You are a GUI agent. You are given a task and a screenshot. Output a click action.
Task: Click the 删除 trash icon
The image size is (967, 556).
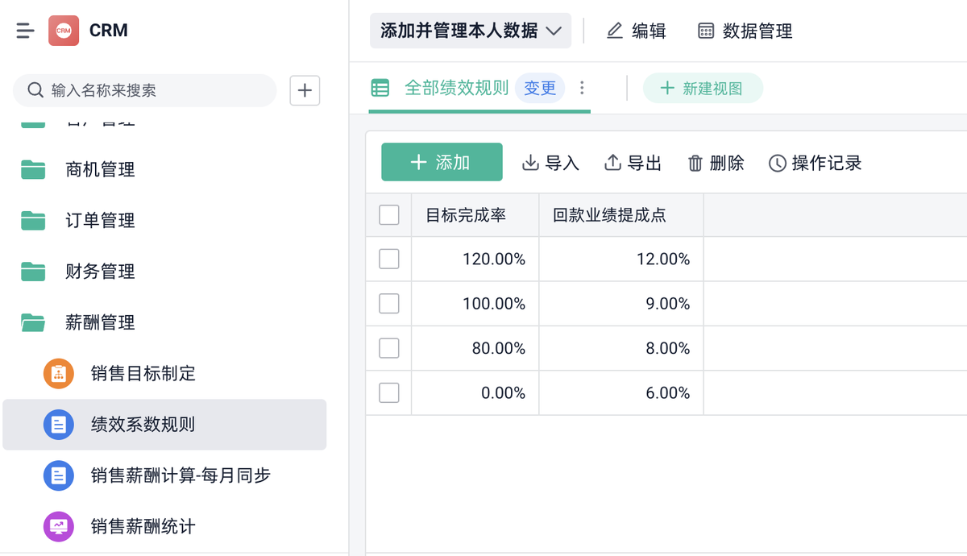coord(695,163)
